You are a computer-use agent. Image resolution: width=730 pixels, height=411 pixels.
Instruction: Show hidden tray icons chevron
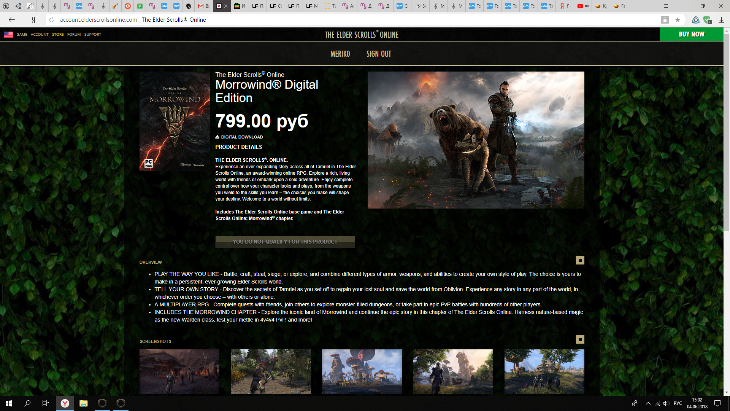[648, 403]
